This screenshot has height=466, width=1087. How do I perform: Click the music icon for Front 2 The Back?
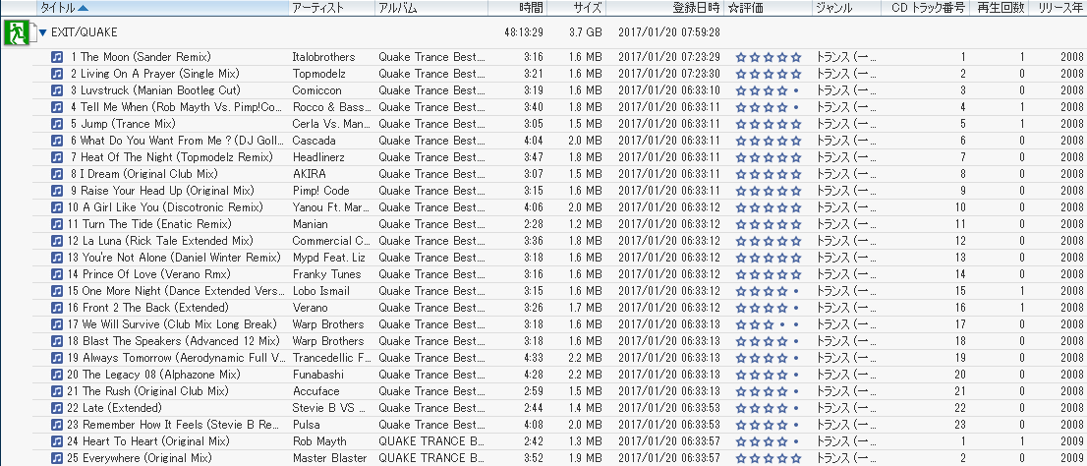(x=58, y=307)
